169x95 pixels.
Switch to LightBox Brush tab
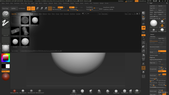click(31, 14)
